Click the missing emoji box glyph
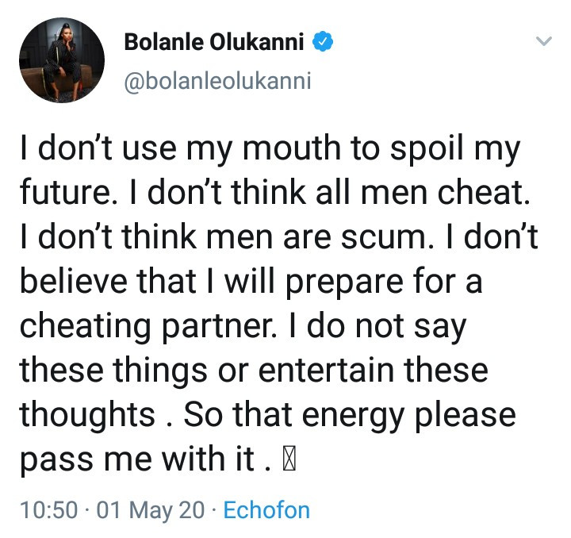571x538 pixels. [289, 461]
